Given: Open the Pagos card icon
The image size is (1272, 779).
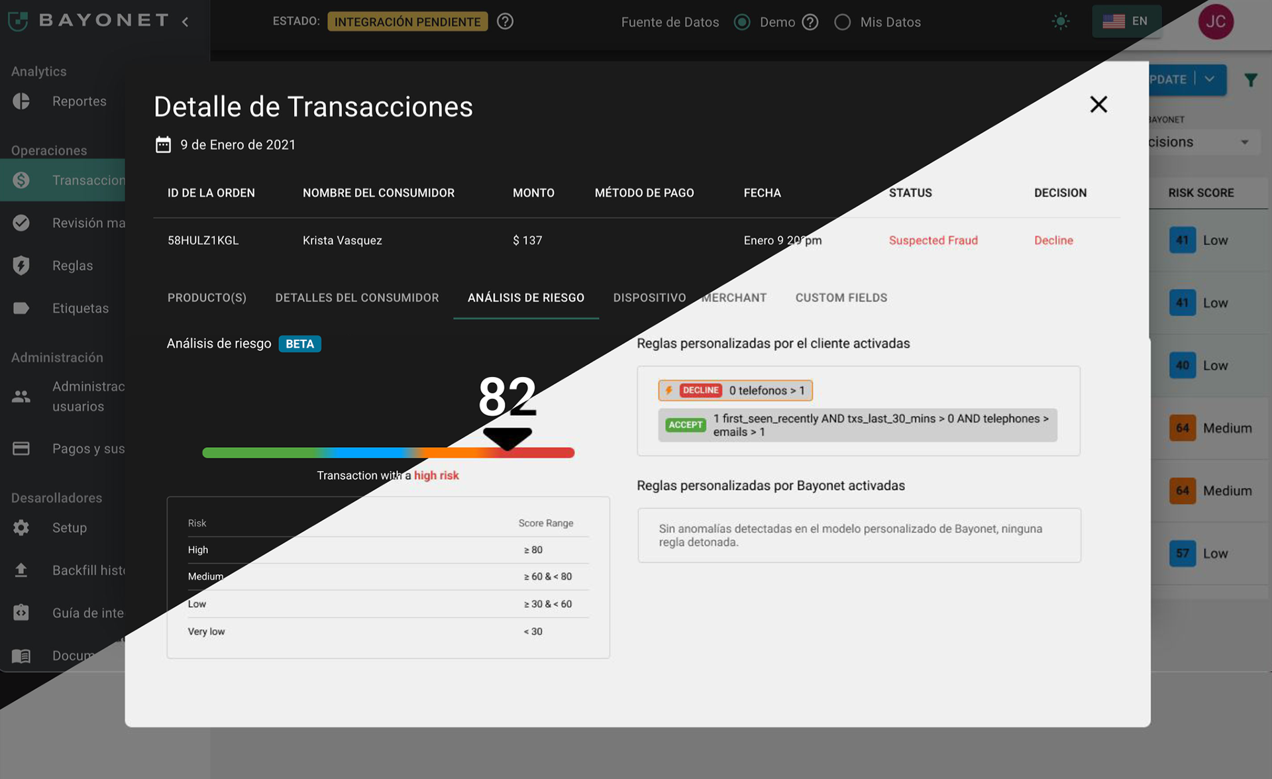Looking at the screenshot, I should pos(21,448).
